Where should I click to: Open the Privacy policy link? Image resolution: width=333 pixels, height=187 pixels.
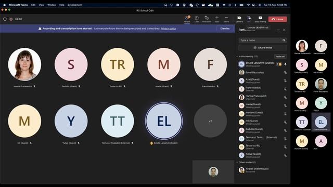tap(169, 29)
